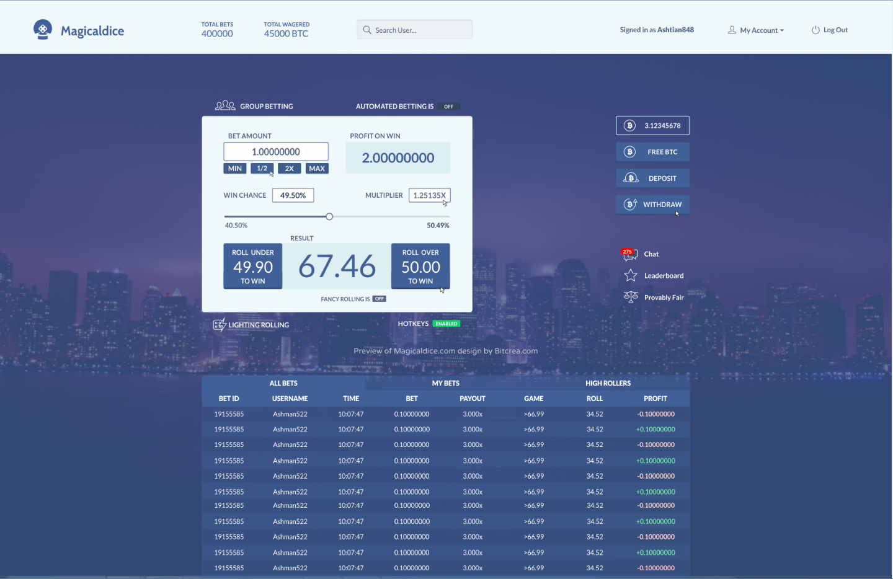Click Roll Over 50.00 to win
This screenshot has width=893, height=579.
pyautogui.click(x=420, y=266)
